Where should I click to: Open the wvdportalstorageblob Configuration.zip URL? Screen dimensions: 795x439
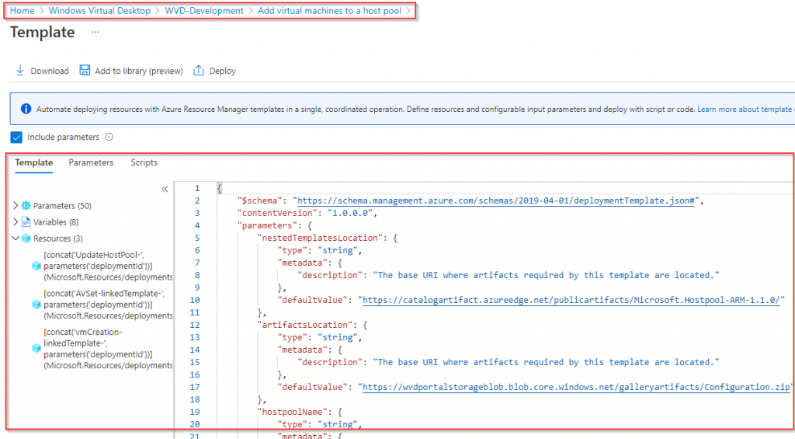576,387
